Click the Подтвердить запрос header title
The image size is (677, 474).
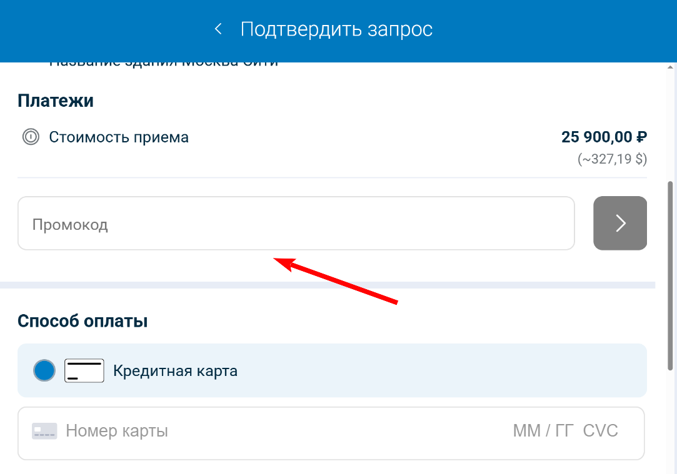coord(336,29)
